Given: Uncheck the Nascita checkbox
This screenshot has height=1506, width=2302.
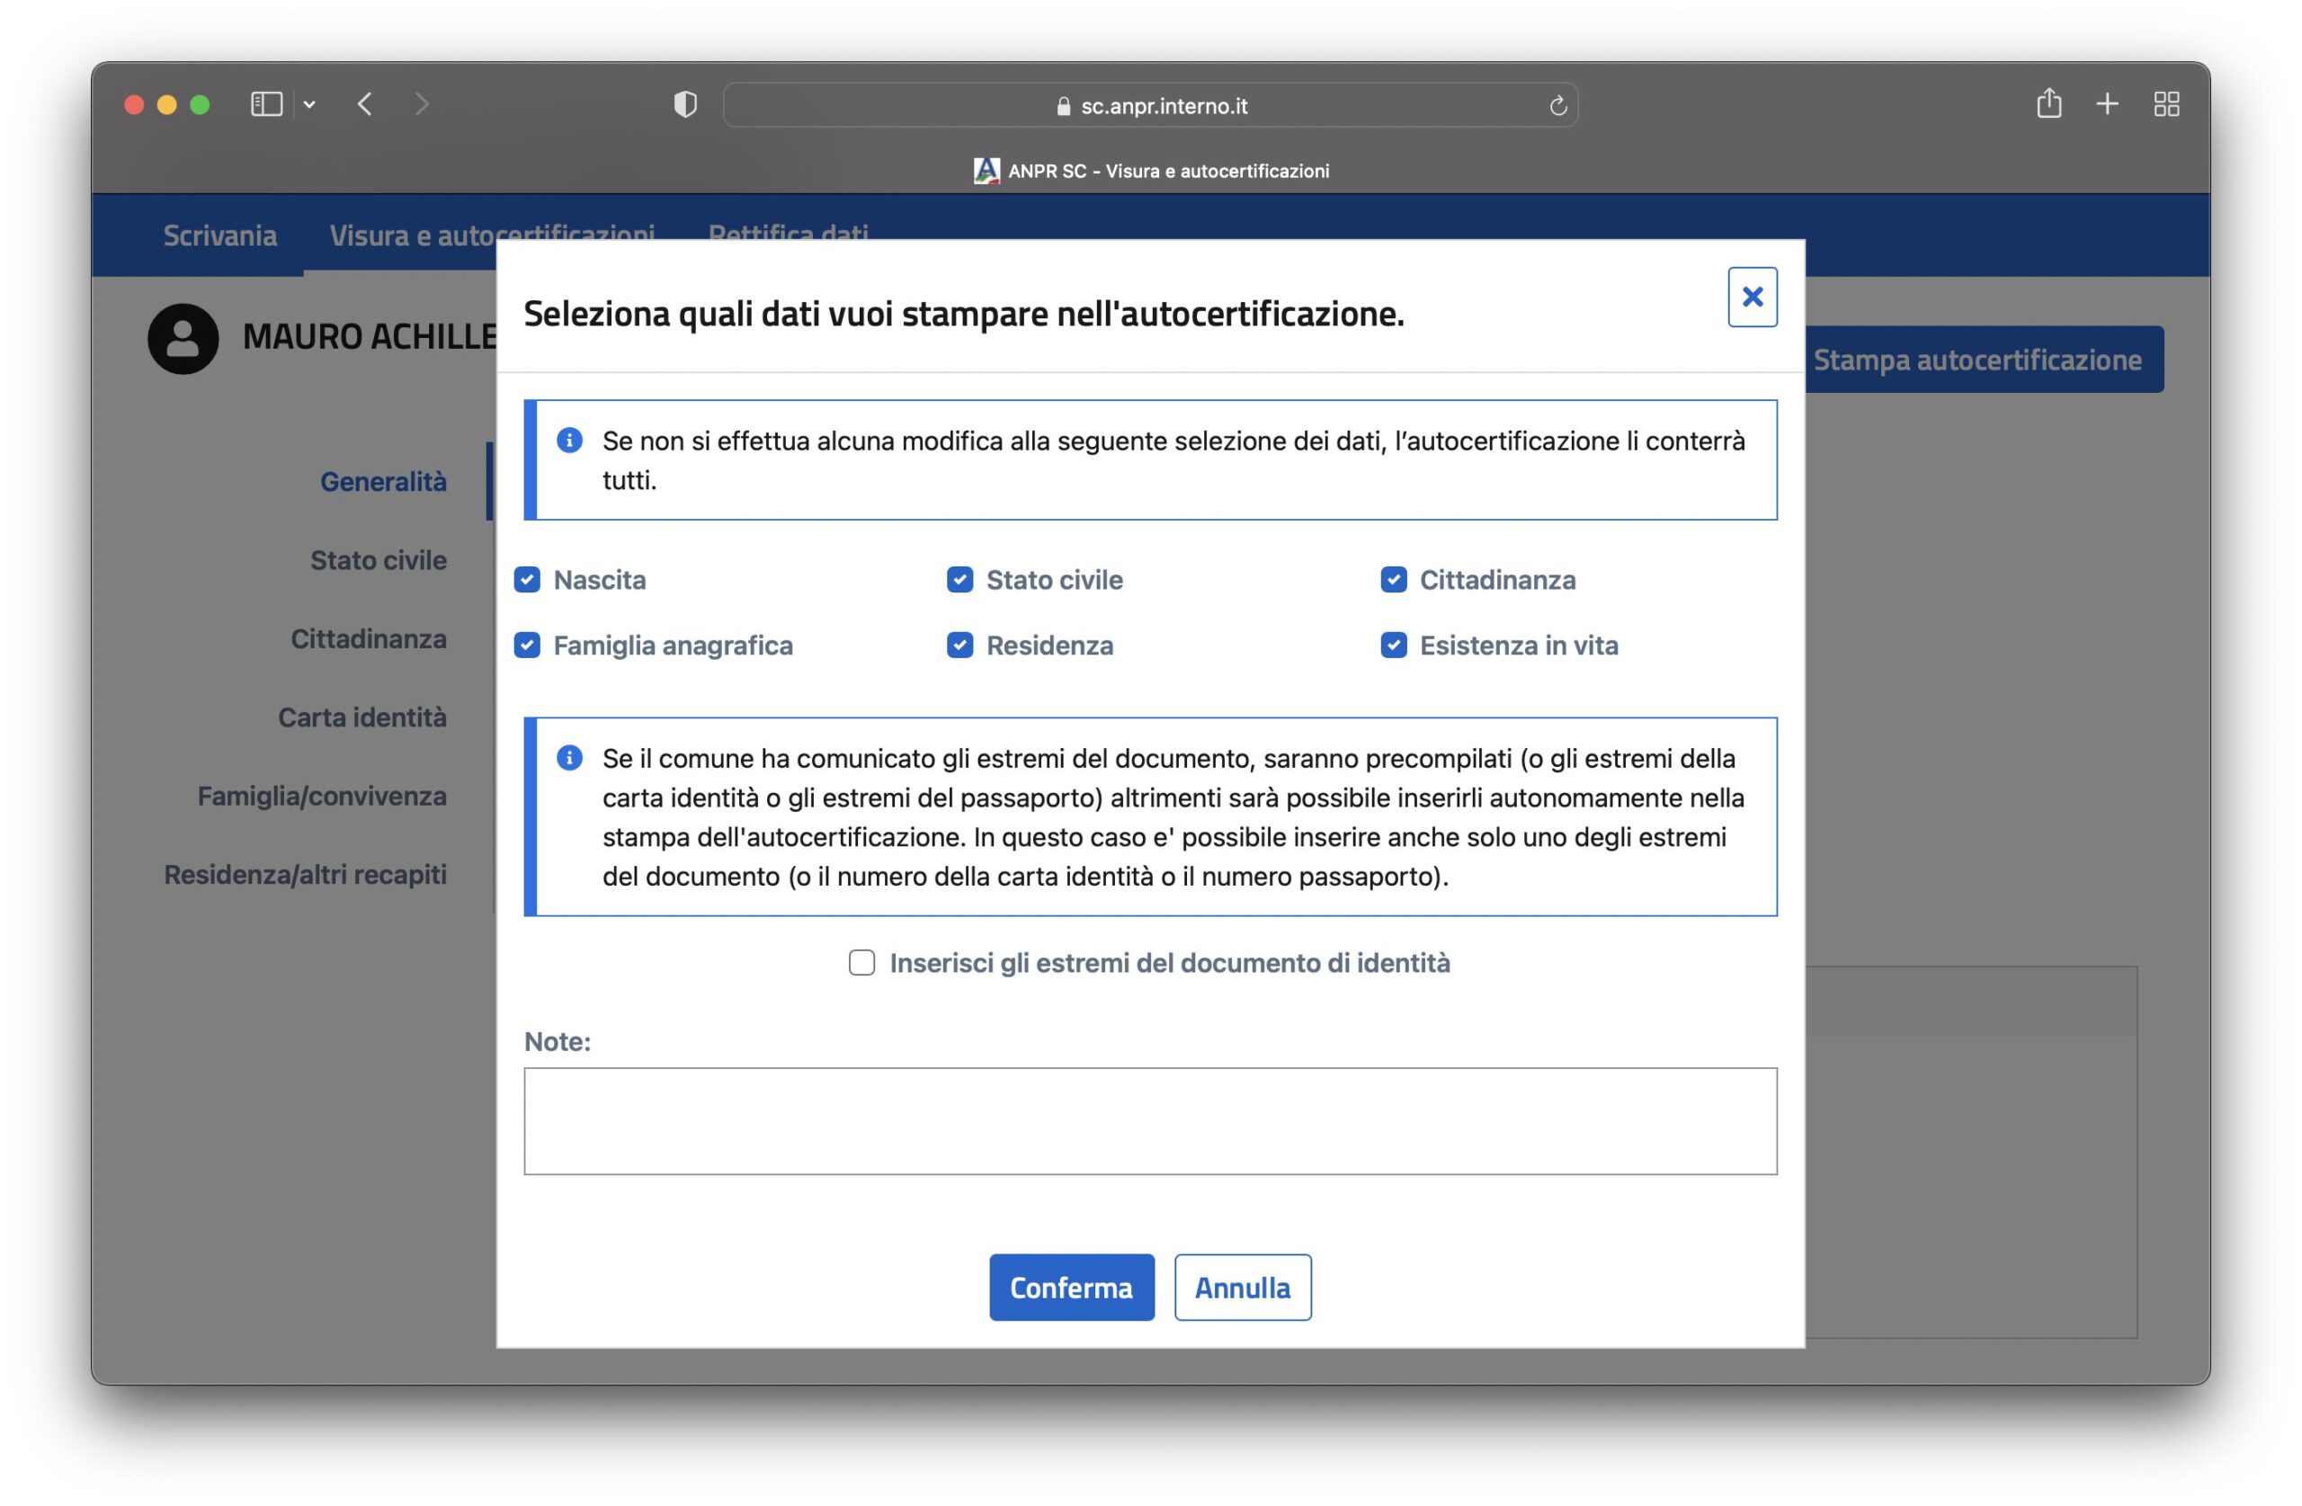Looking at the screenshot, I should click(x=527, y=579).
